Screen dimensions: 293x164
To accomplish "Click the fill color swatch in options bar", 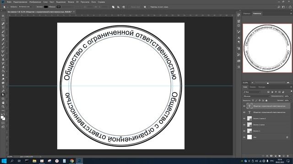I will [46, 7].
